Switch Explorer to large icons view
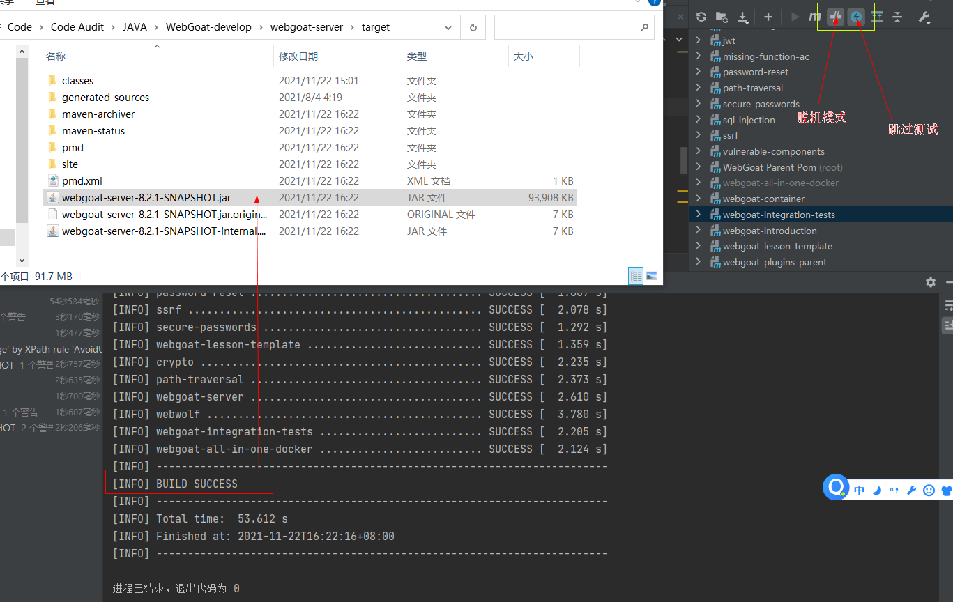 coord(652,276)
